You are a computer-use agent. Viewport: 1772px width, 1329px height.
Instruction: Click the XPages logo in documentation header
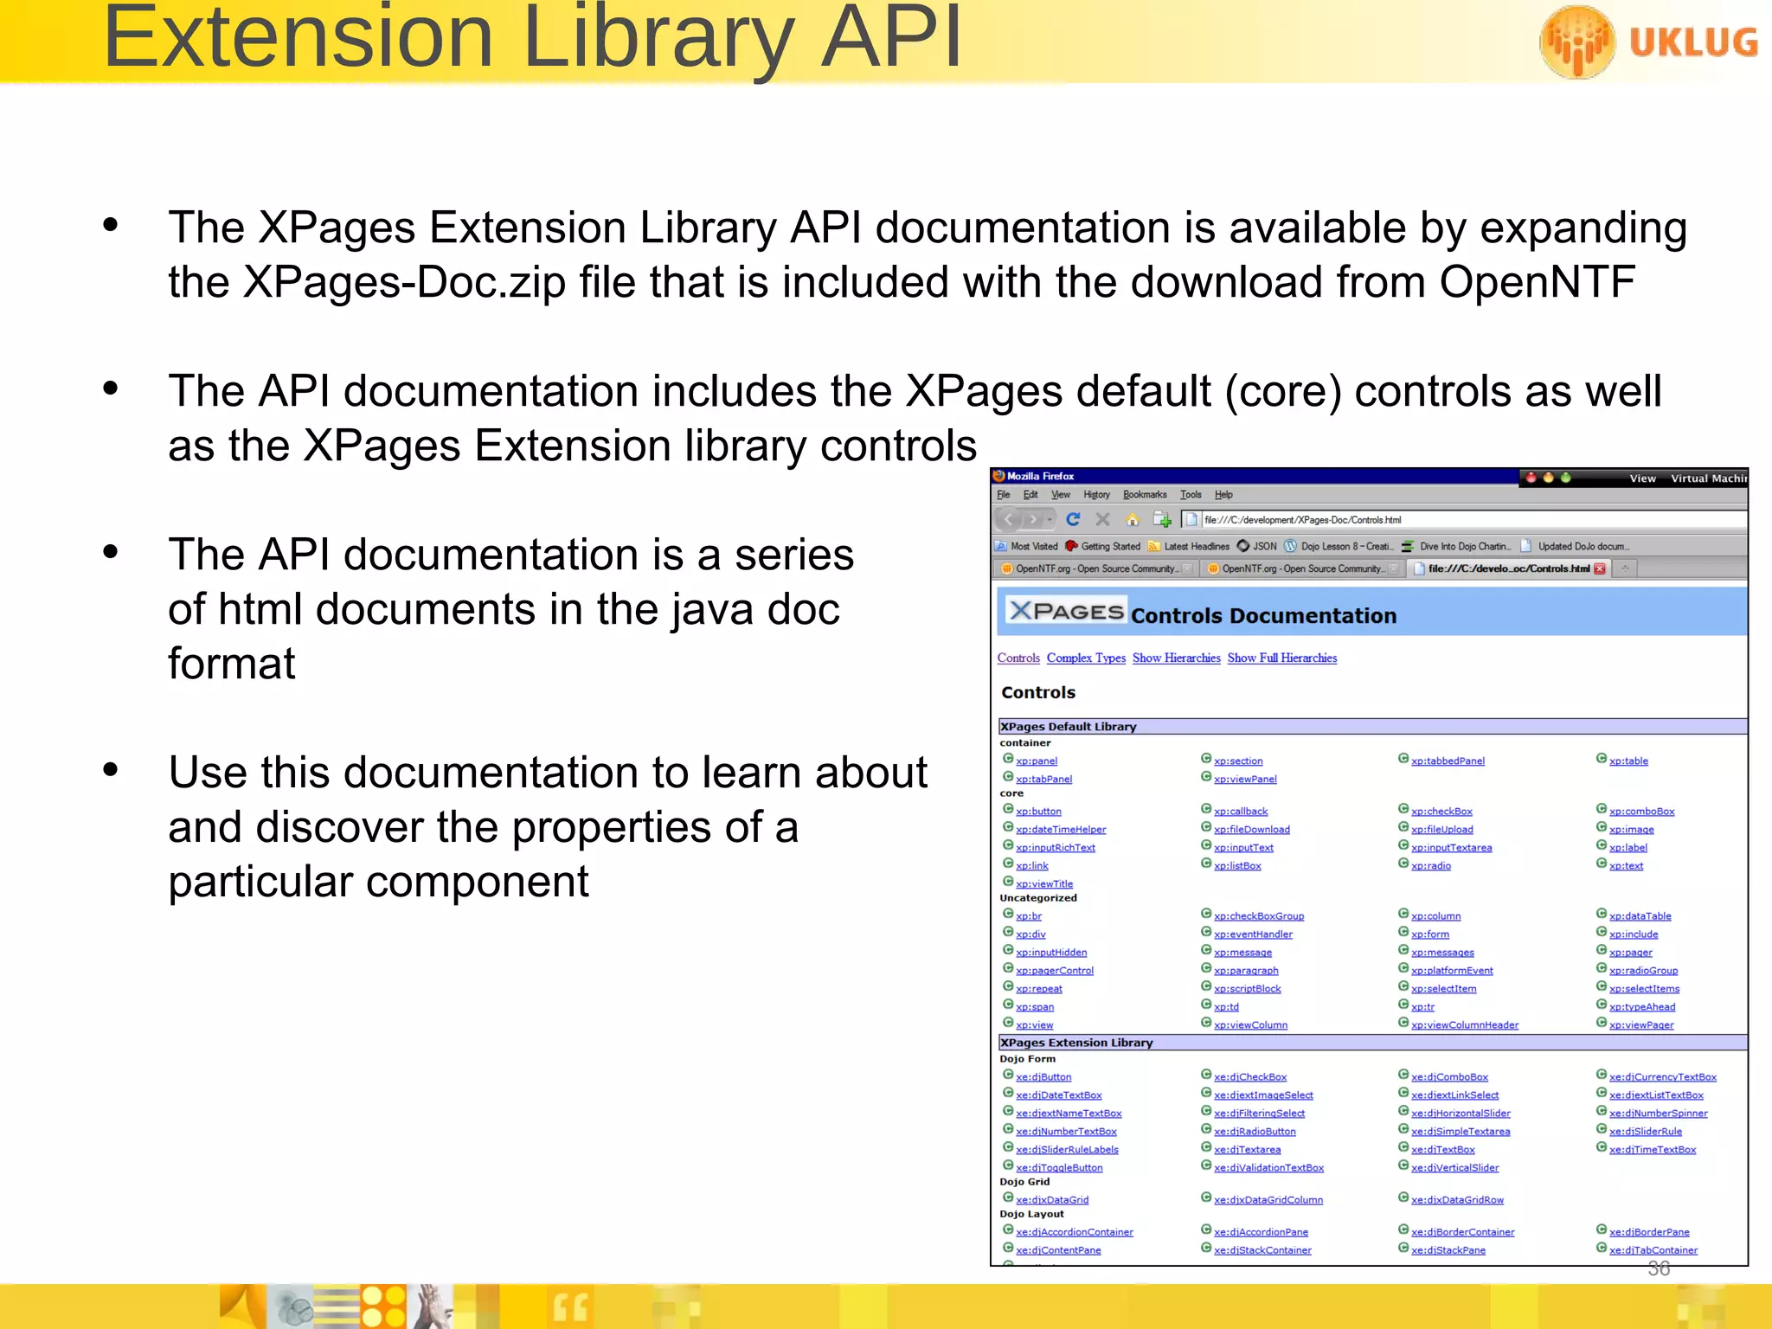point(1067,611)
